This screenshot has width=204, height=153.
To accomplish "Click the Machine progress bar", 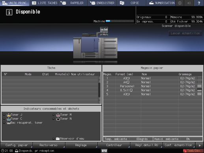I will coord(120,21).
